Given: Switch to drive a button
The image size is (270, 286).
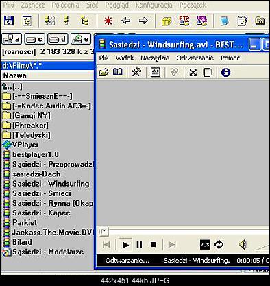Looking at the screenshot, I should tap(12, 39).
